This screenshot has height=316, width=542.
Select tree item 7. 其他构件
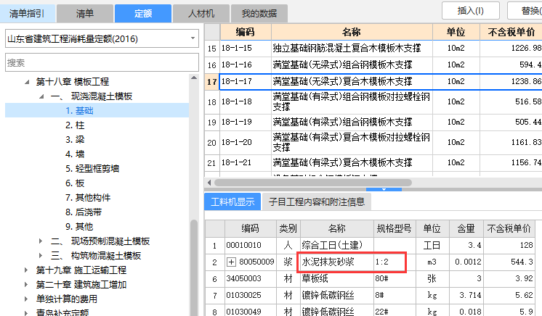pyautogui.click(x=88, y=198)
